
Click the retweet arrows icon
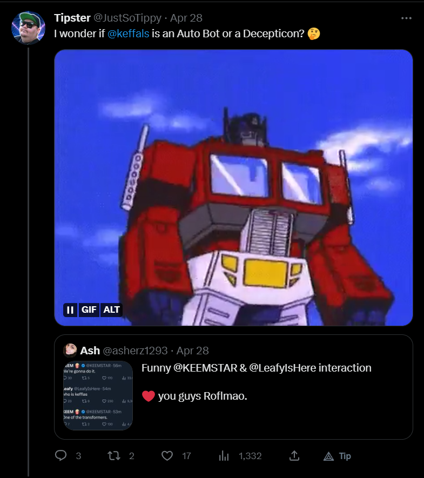[113, 456]
